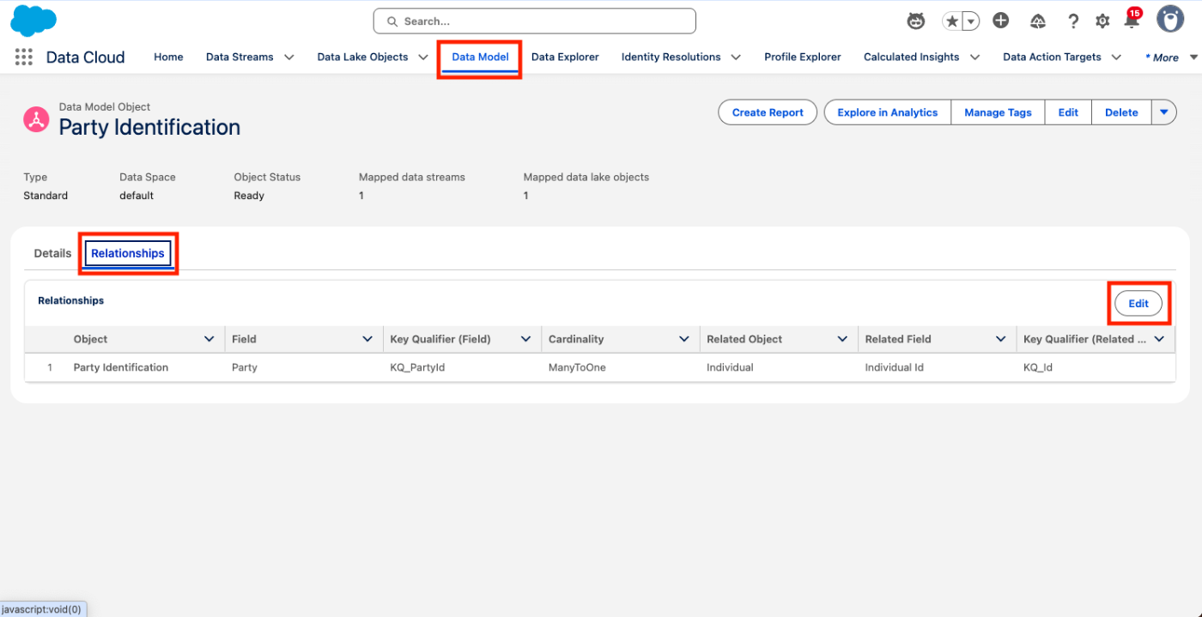This screenshot has width=1202, height=617.
Task: Click the Object Status value Ready
Action: point(249,196)
